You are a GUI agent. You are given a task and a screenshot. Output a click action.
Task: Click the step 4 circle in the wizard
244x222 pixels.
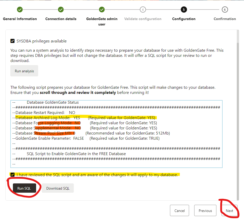click(143, 10)
